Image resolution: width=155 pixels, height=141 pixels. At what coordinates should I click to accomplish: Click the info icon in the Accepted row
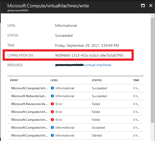point(52,128)
